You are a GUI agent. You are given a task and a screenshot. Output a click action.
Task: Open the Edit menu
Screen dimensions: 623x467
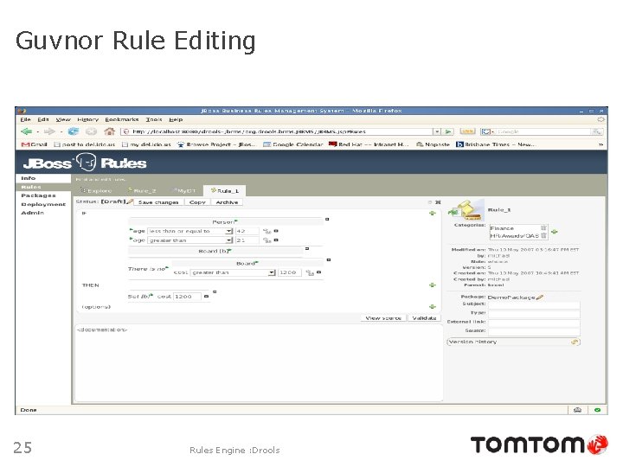tap(43, 119)
